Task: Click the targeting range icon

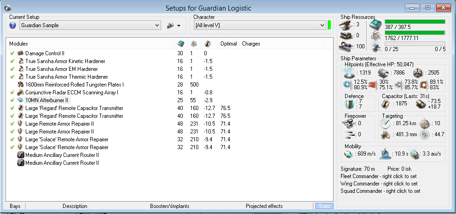Action: [x=386, y=123]
